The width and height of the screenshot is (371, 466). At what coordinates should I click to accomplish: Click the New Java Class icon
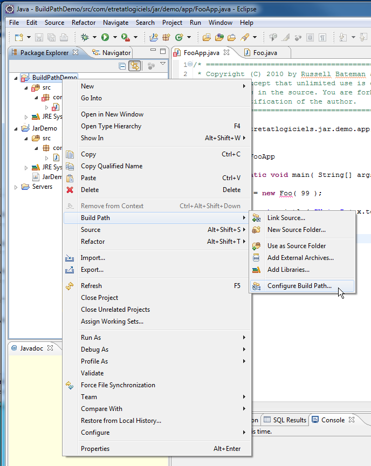pos(179,37)
